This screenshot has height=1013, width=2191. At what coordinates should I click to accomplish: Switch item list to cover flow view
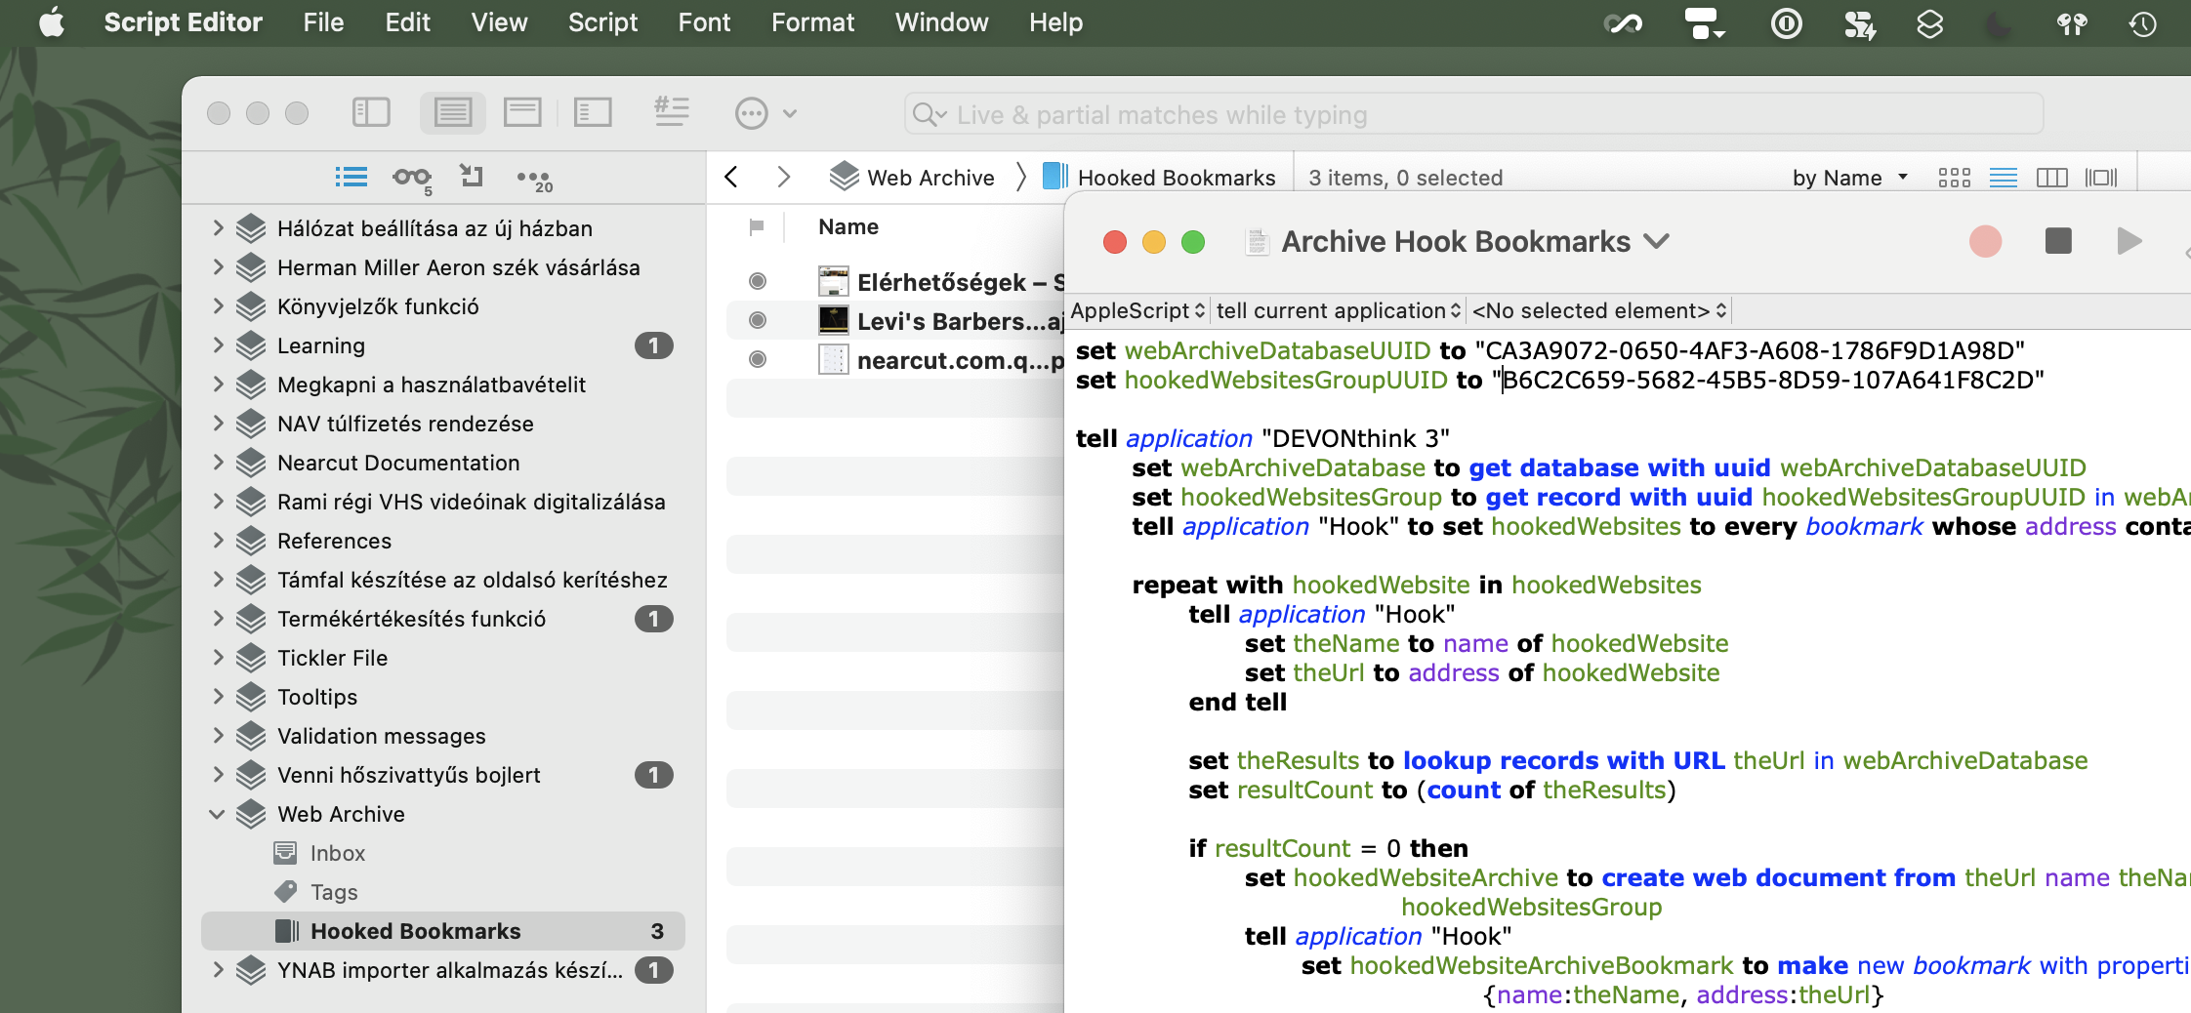[x=2101, y=178]
